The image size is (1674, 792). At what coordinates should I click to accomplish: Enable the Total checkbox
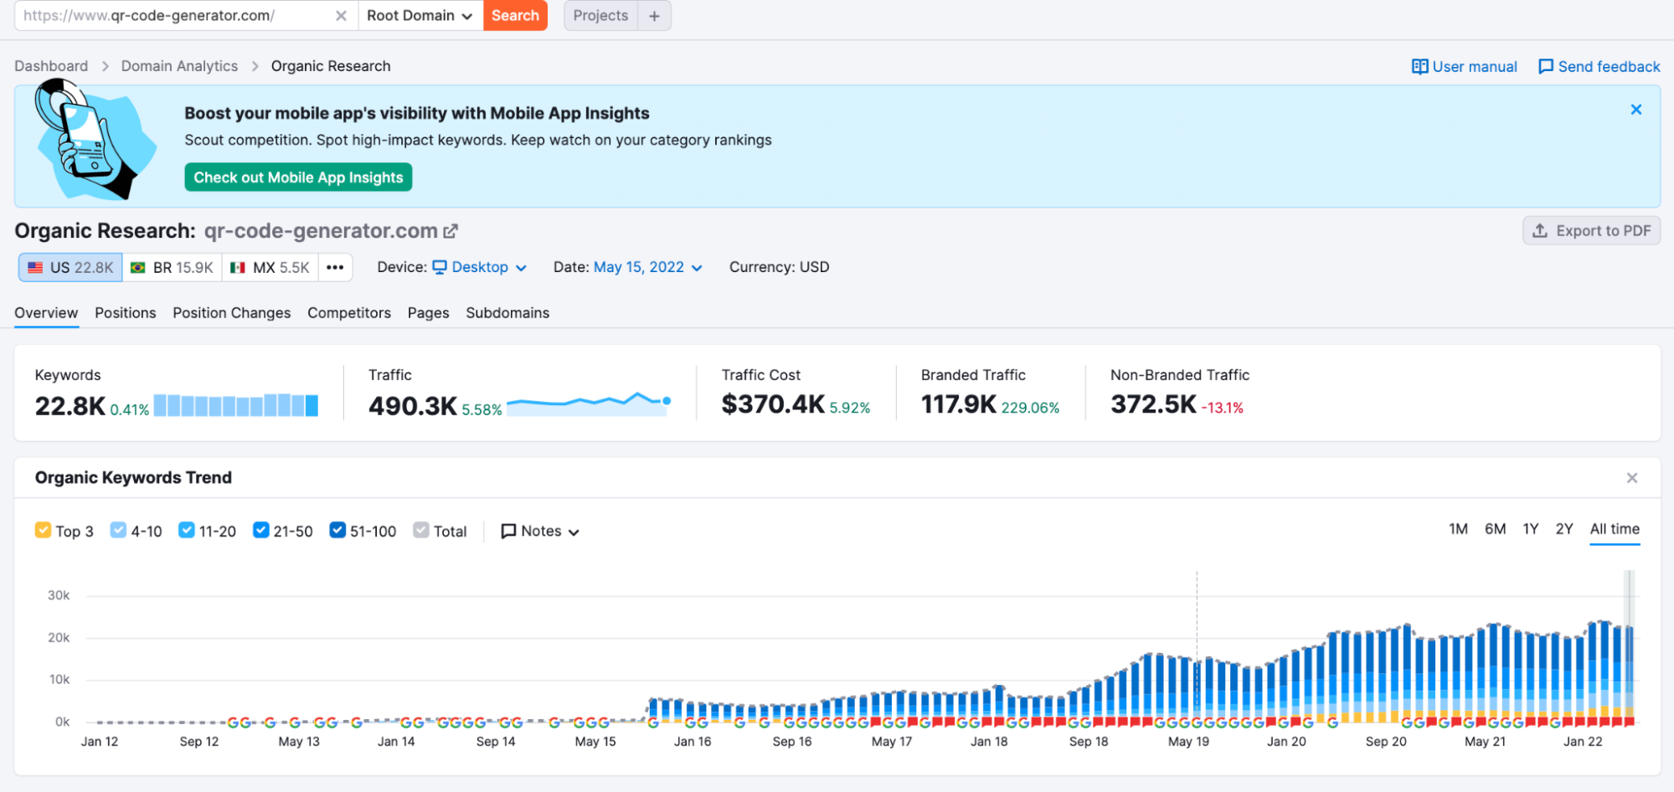pos(421,530)
